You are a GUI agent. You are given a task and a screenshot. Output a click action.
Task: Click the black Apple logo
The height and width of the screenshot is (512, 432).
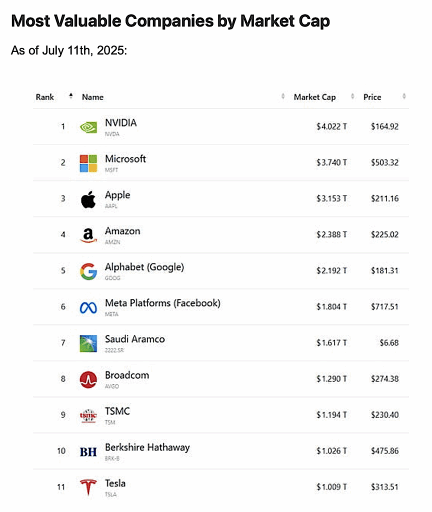[x=88, y=199]
